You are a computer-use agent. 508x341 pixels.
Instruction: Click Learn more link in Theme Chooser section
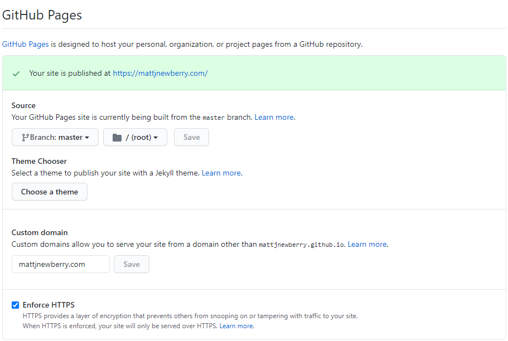(x=221, y=173)
